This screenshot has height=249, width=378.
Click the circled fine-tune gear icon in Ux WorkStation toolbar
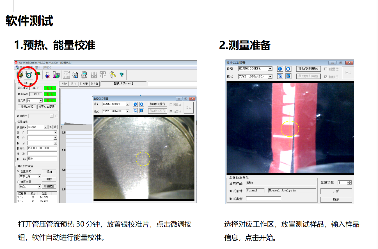pyautogui.click(x=29, y=75)
